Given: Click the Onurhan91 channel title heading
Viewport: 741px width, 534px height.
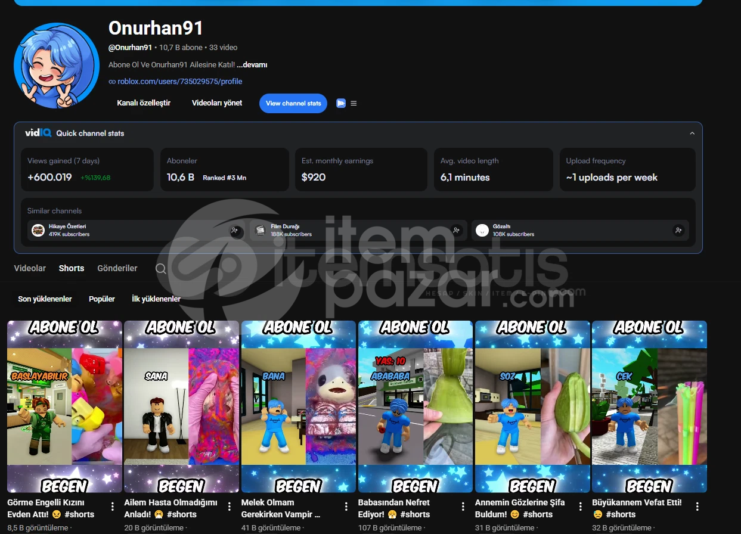Looking at the screenshot, I should click(156, 27).
